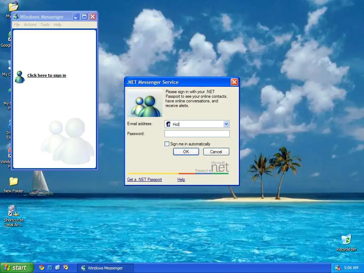Open the Help link in the sign-in dialog

click(181, 180)
